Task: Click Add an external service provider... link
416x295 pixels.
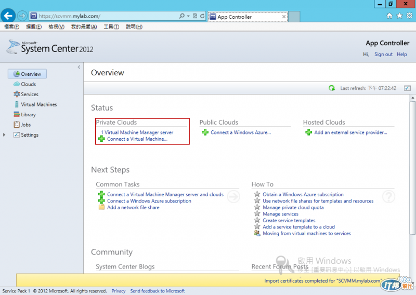Action: tap(350, 132)
